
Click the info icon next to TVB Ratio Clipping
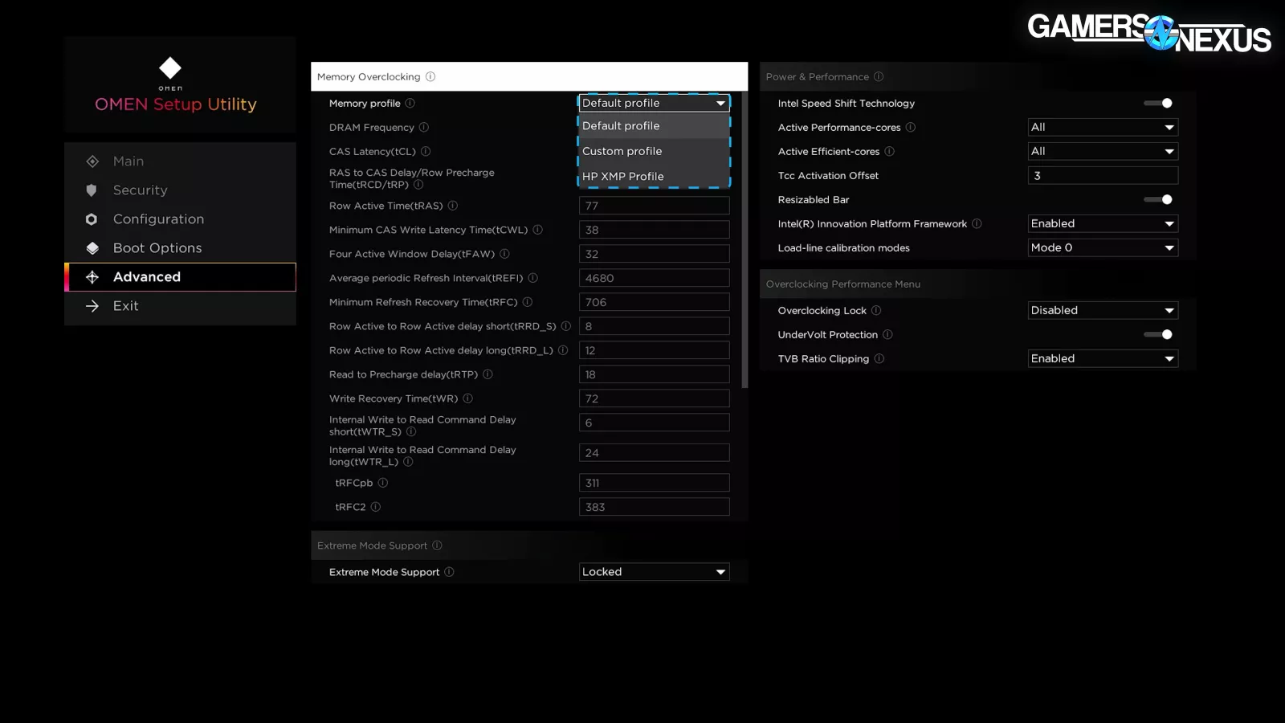(879, 359)
